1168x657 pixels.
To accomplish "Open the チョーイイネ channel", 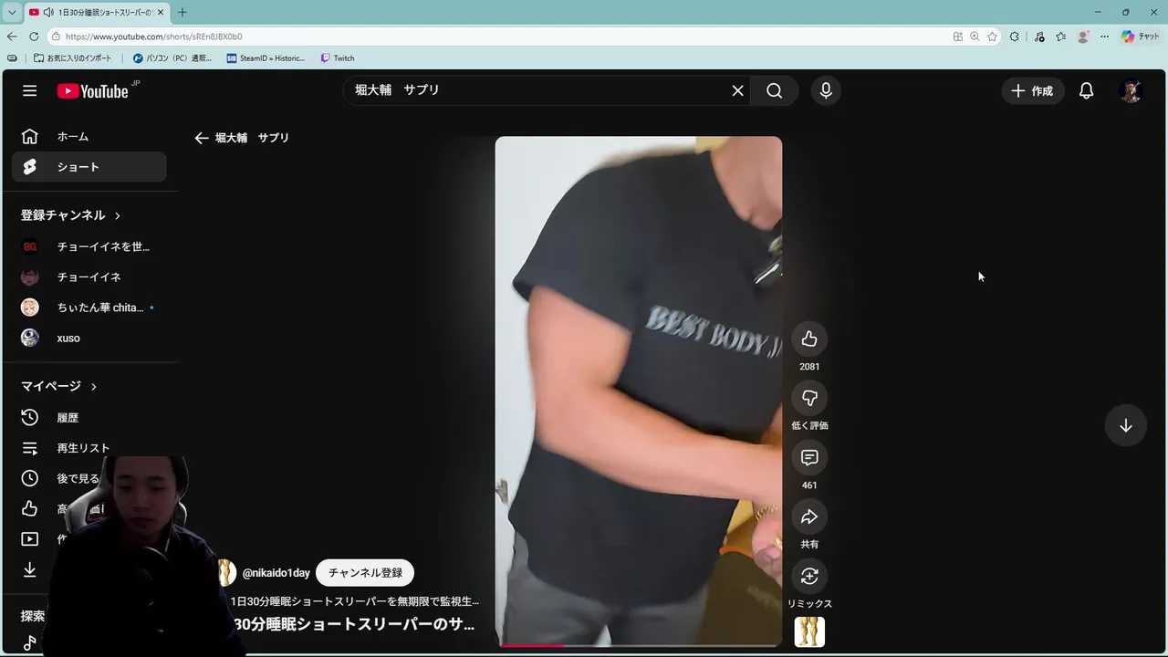I will pos(89,276).
